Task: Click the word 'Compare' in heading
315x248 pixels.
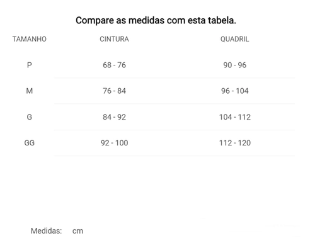Action: [x=94, y=21]
